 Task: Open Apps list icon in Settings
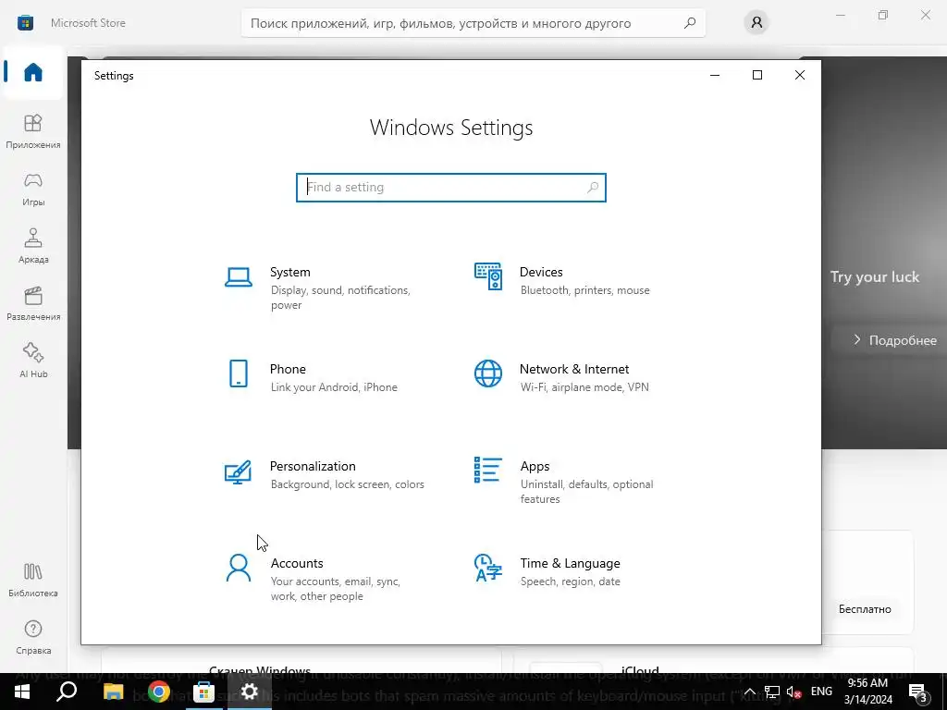(488, 470)
